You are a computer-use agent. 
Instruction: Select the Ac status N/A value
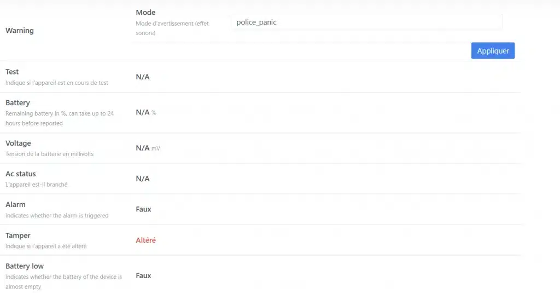coord(143,179)
